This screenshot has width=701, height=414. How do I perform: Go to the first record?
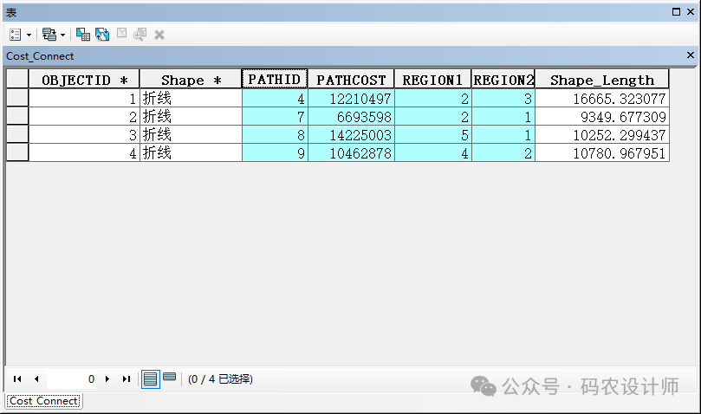point(17,379)
